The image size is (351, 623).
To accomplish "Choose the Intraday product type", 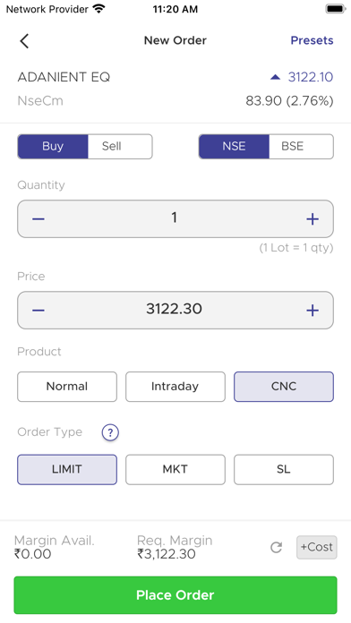I will coord(175,387).
